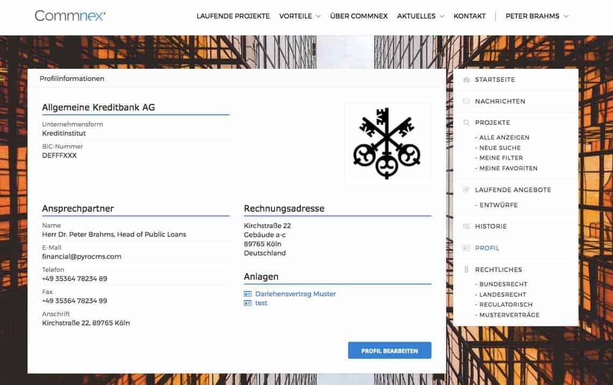Expand the Aktuelles dropdown arrow
Viewport: 613px width, 385px height.
(442, 17)
